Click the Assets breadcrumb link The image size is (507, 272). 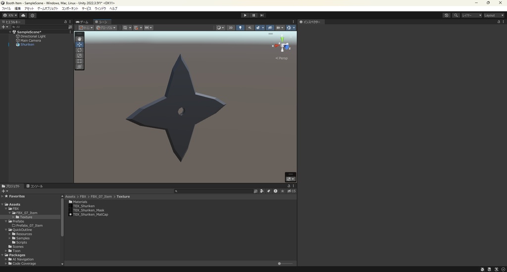70,196
